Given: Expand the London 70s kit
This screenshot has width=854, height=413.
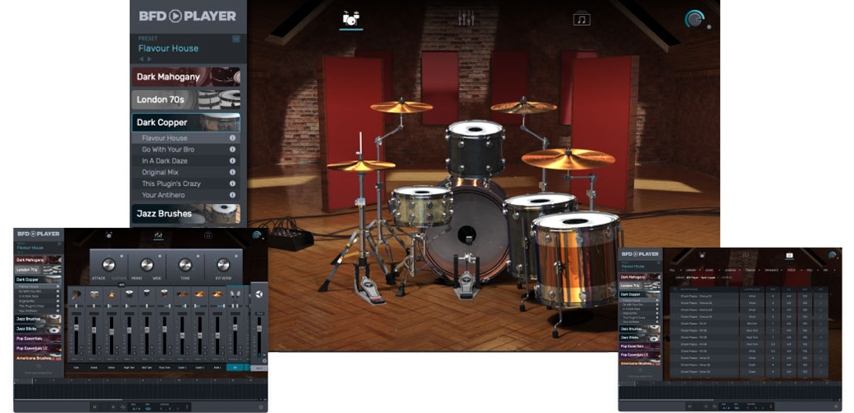Looking at the screenshot, I should tap(185, 100).
